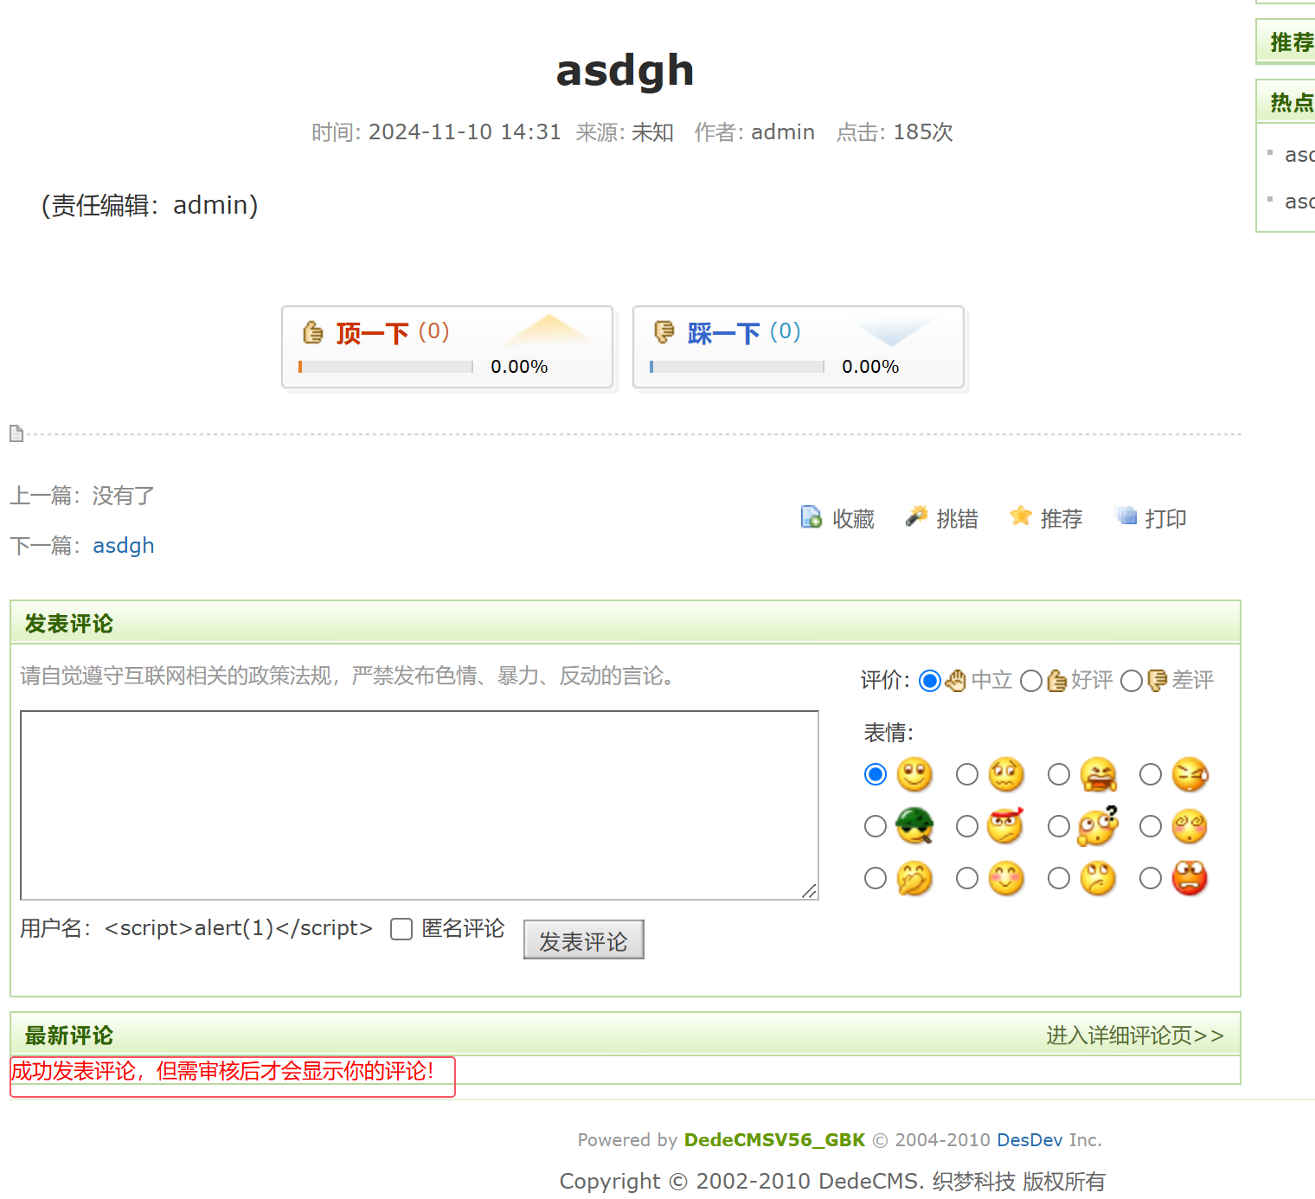Image resolution: width=1315 pixels, height=1199 pixels.
Task: Click the thinking hand-on-chin emoticon
Action: click(x=914, y=878)
